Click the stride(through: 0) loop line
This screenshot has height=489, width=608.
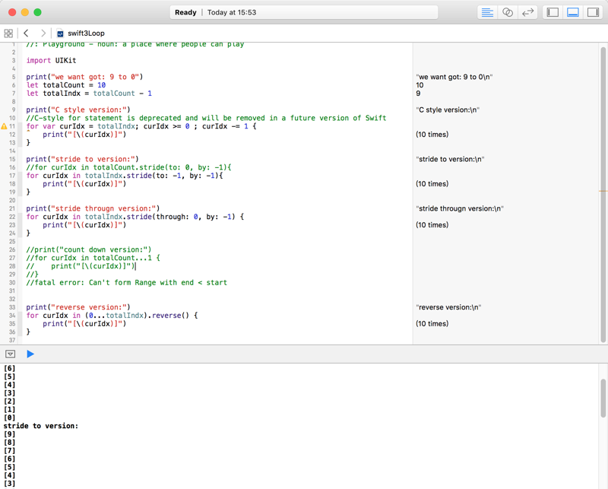coord(135,217)
